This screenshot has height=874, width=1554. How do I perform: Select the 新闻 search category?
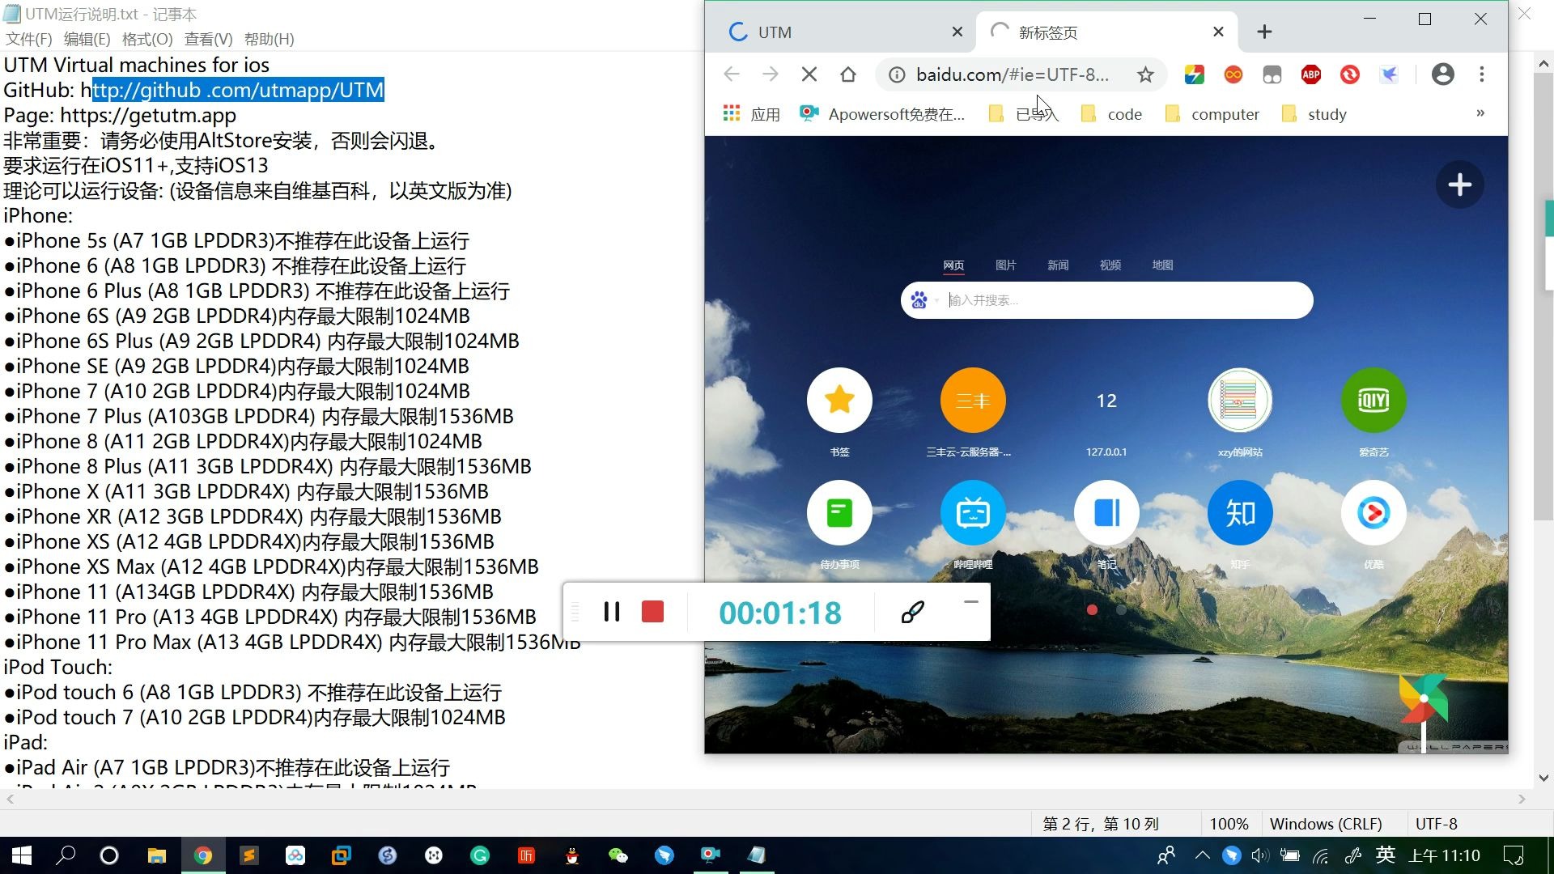pos(1058,265)
